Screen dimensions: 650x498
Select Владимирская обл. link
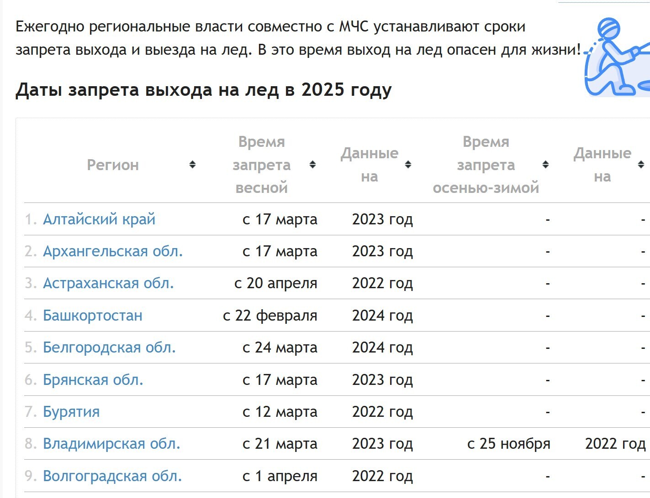(x=111, y=444)
